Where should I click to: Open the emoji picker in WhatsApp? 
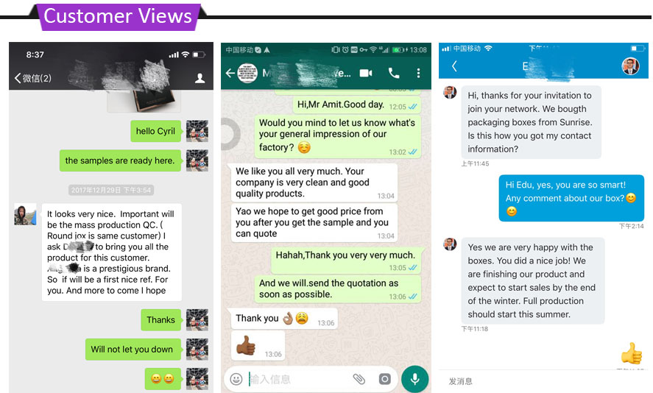pos(236,379)
